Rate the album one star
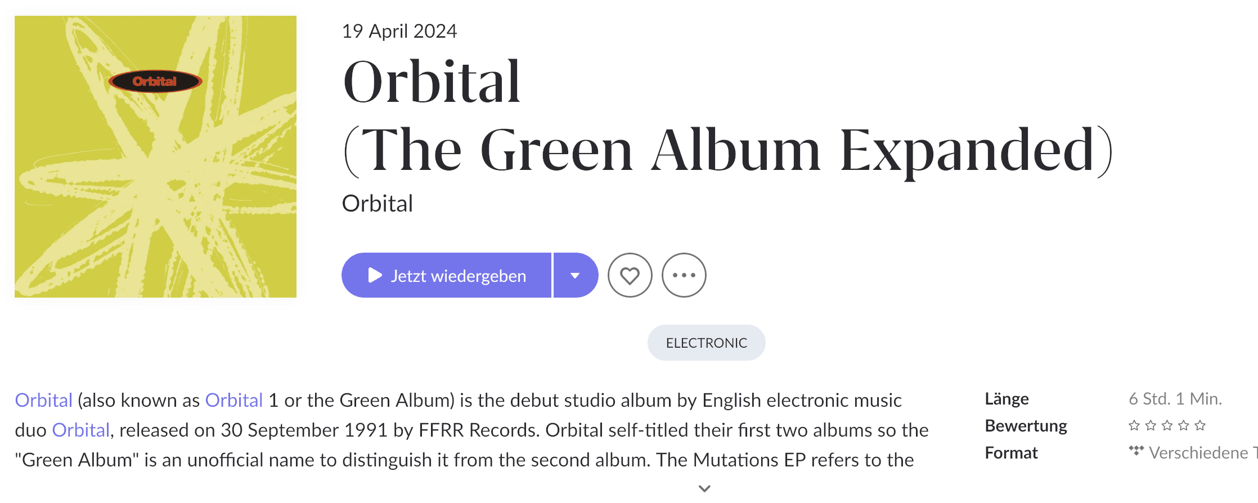This screenshot has width=1258, height=503. pyautogui.click(x=1134, y=425)
